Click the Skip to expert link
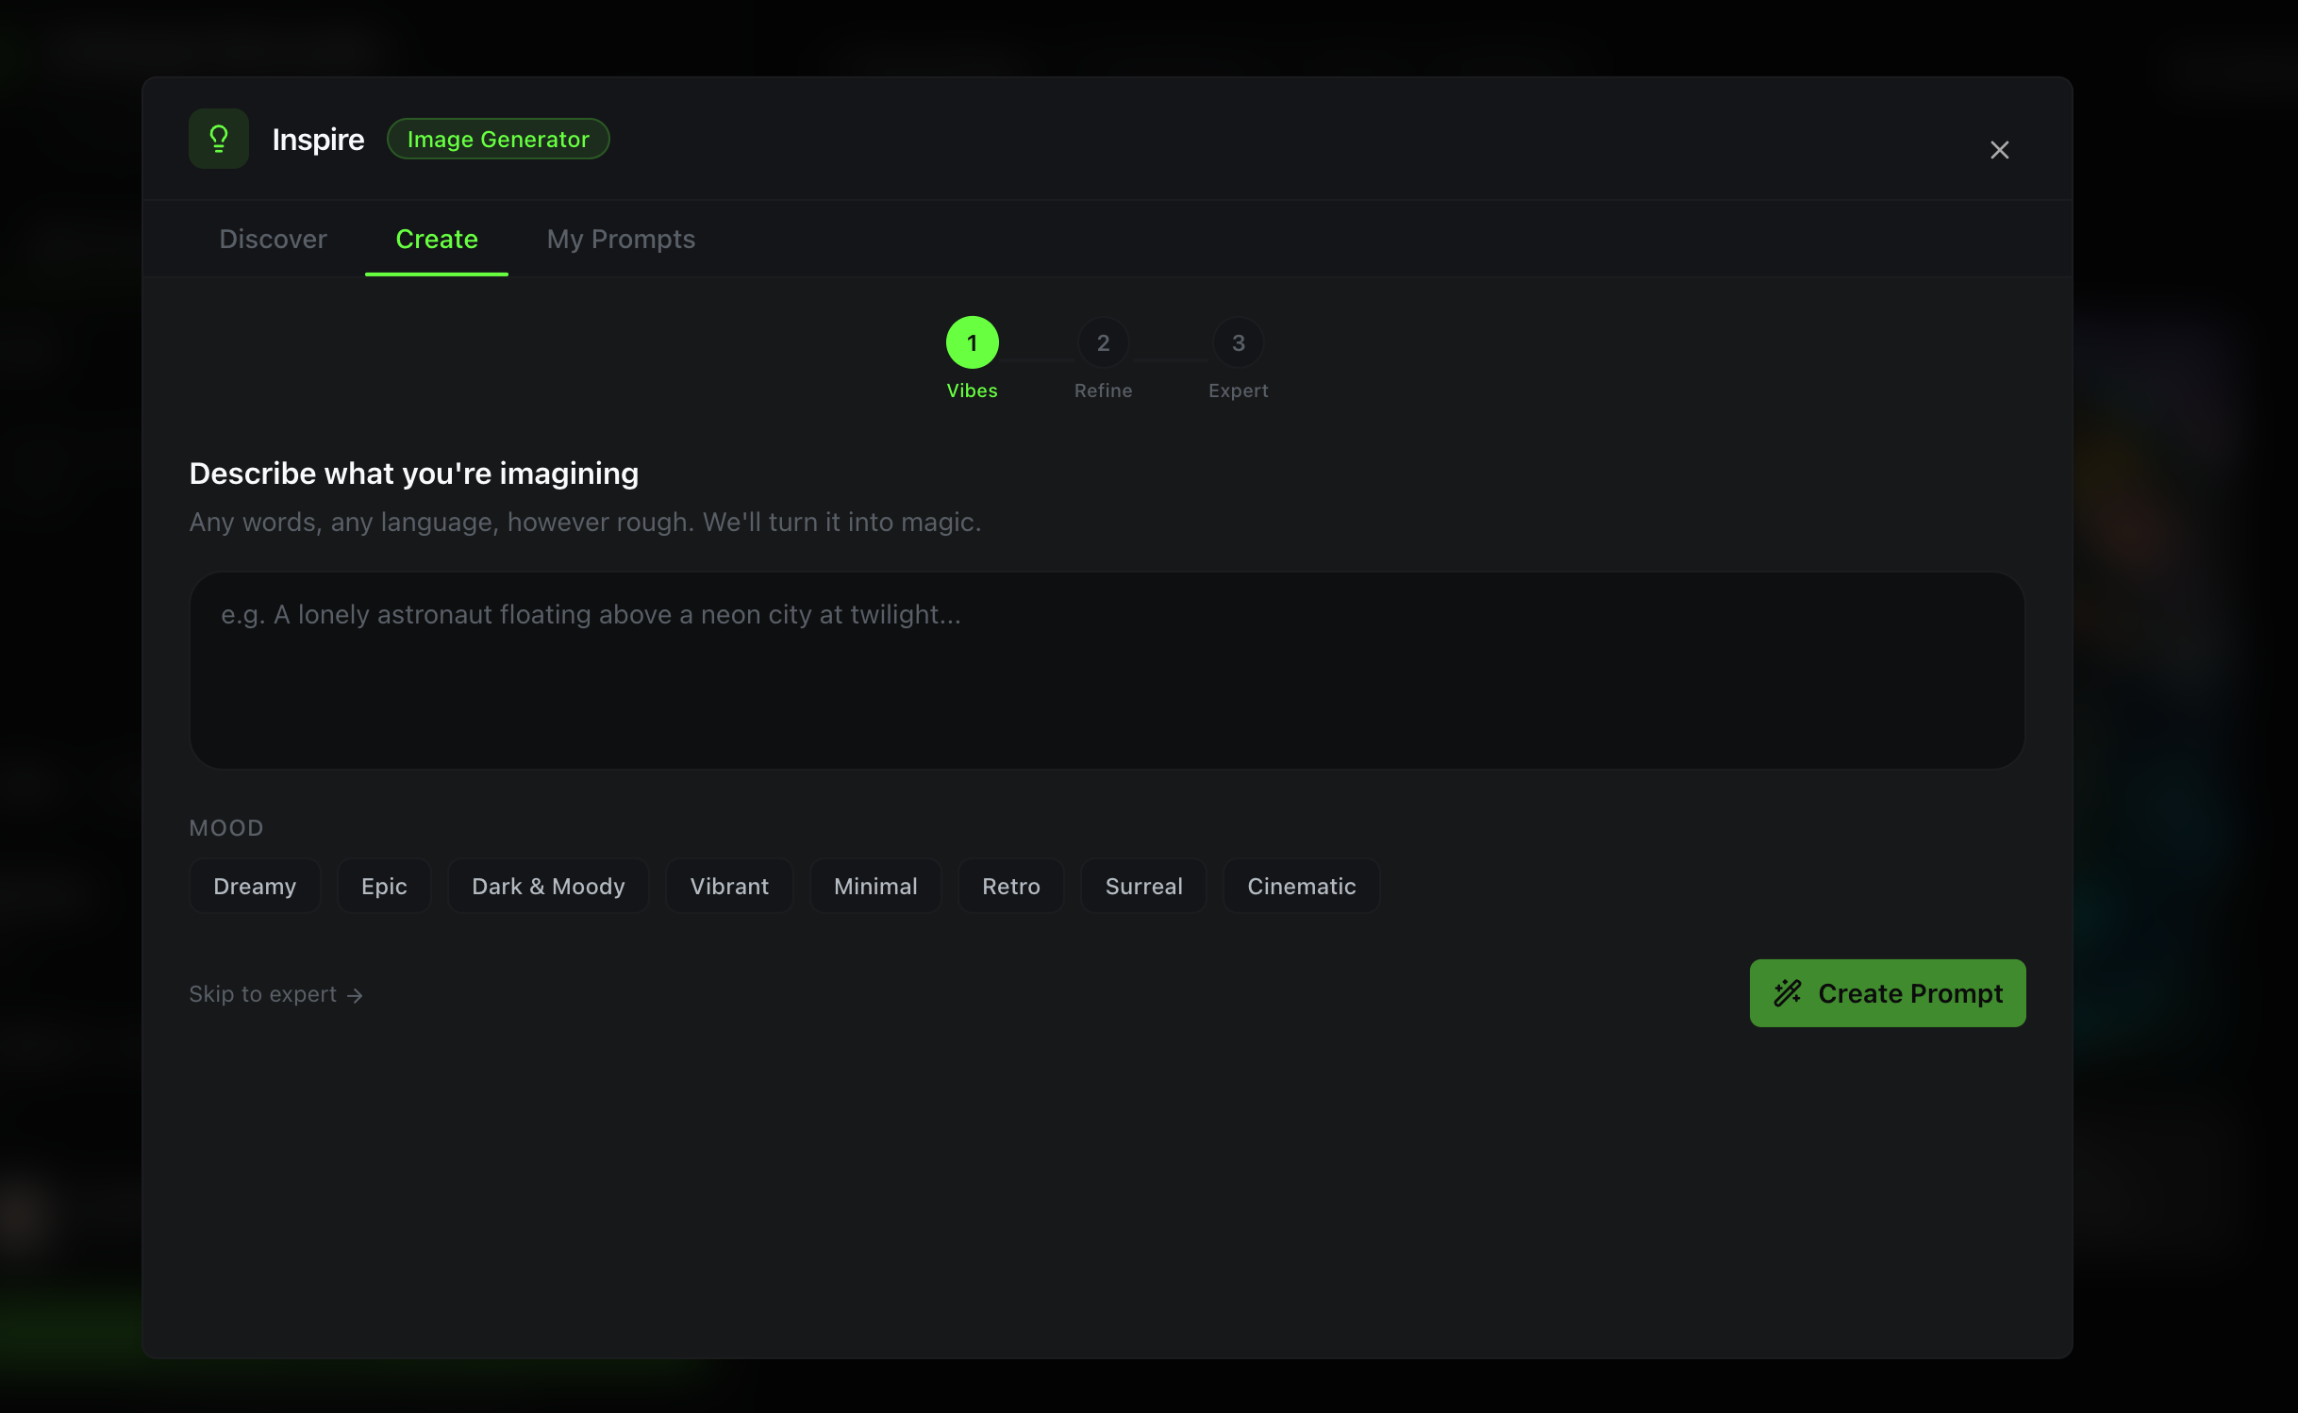Image resolution: width=2298 pixels, height=1413 pixels. [x=275, y=994]
